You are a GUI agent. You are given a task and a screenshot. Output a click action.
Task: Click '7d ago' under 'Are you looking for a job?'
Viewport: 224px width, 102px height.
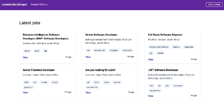pos(131,92)
